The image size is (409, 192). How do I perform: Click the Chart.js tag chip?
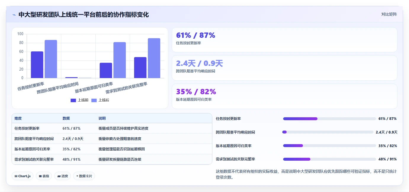pos(23,176)
